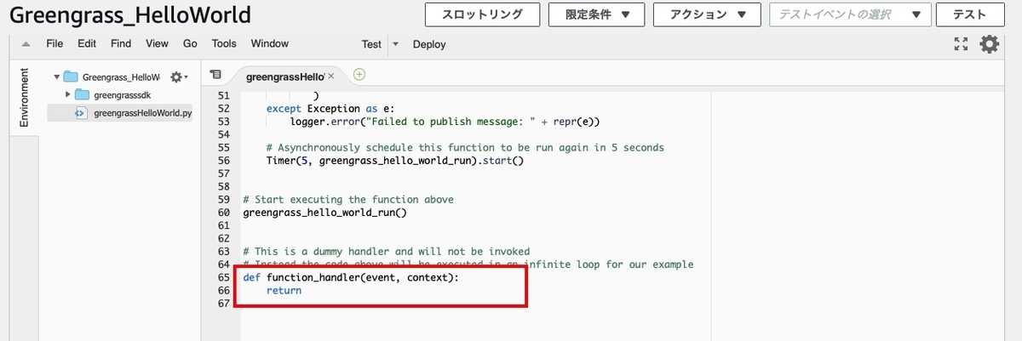
Task: Open the file tree gear options
Action: pyautogui.click(x=179, y=77)
